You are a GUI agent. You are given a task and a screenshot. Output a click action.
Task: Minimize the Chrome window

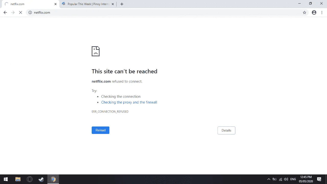pyautogui.click(x=299, y=4)
